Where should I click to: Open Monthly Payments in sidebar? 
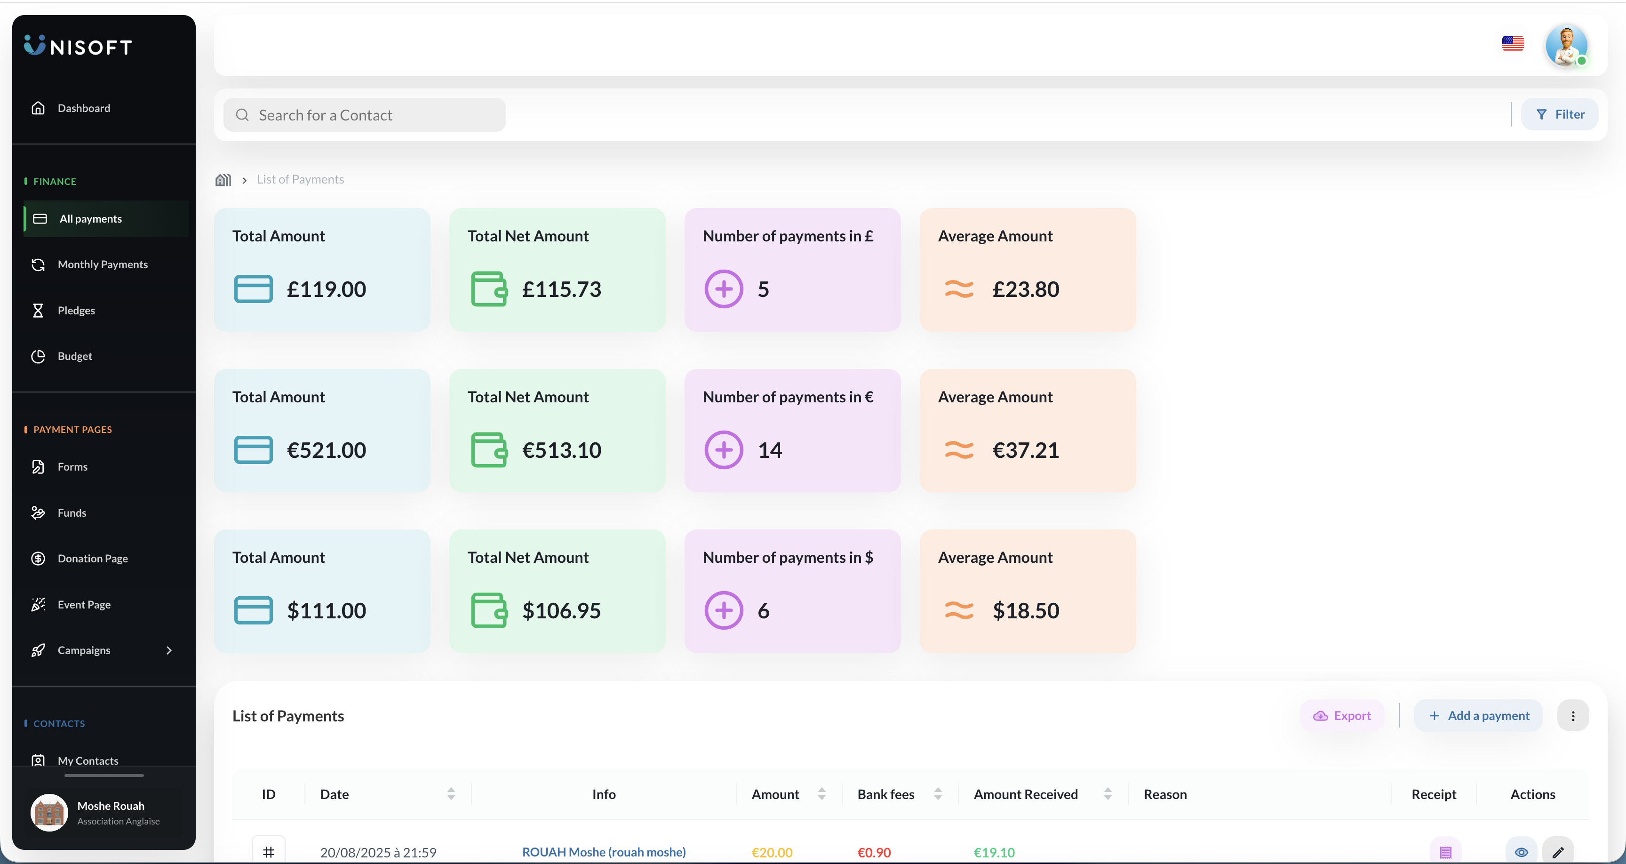(102, 264)
